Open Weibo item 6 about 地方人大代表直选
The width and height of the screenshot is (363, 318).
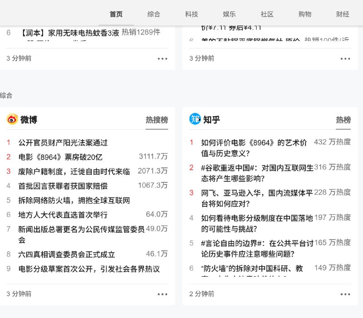click(63, 215)
